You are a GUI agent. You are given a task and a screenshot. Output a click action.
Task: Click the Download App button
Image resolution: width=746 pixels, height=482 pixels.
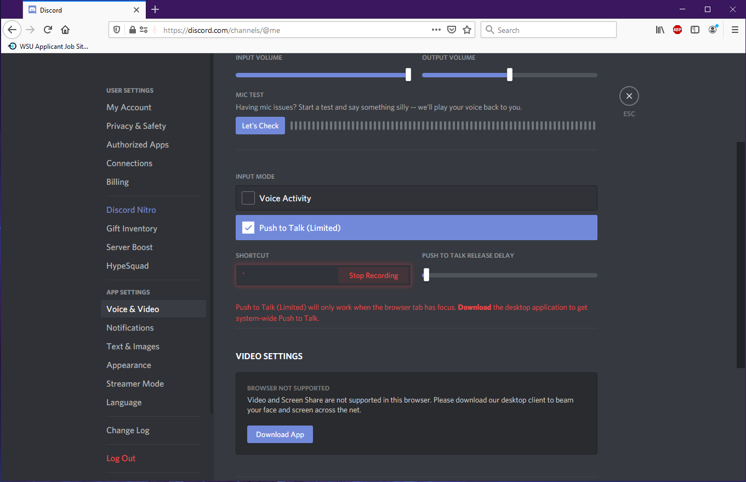[280, 434]
